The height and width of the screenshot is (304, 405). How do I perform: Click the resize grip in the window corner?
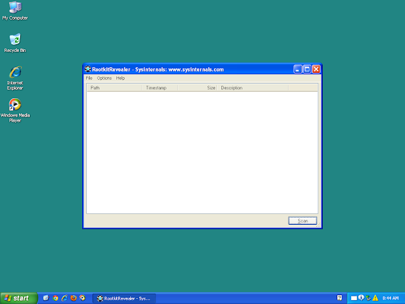click(318, 225)
